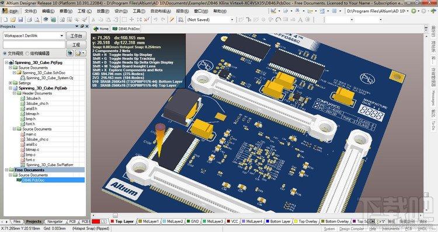The image size is (438, 232).
Task: Click the navigate home icon at top right
Action: 433,11
